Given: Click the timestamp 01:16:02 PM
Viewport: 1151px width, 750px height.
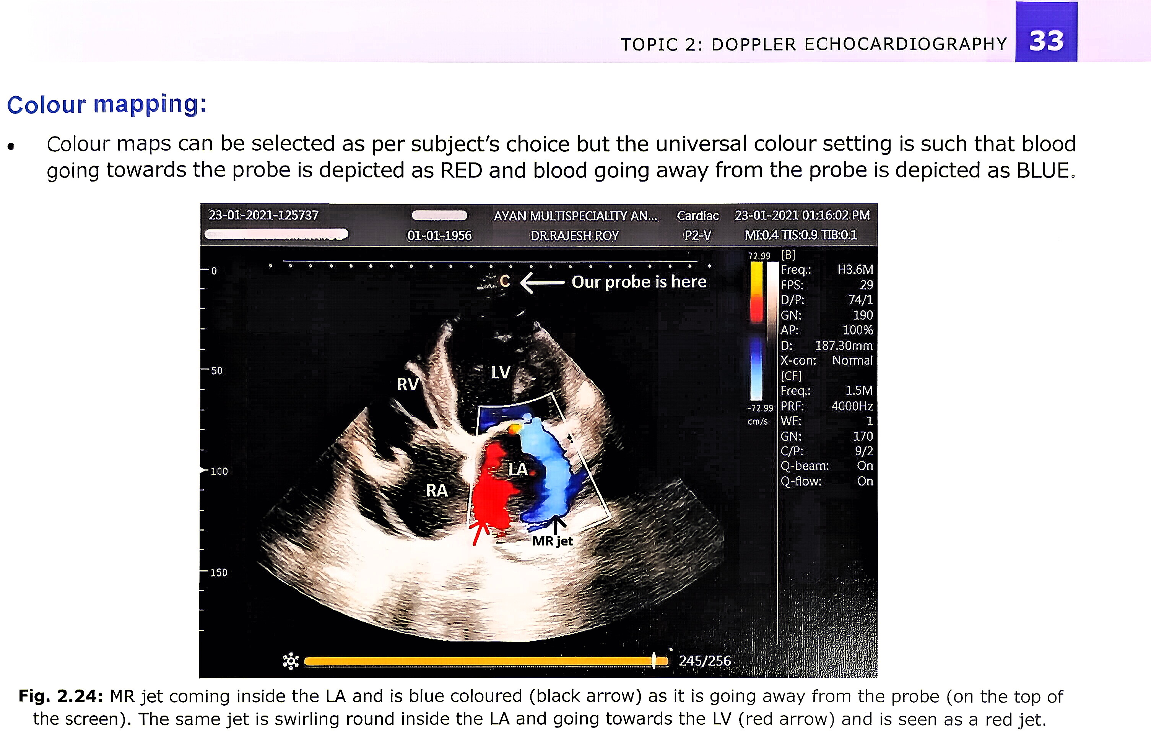Looking at the screenshot, I should [x=836, y=215].
